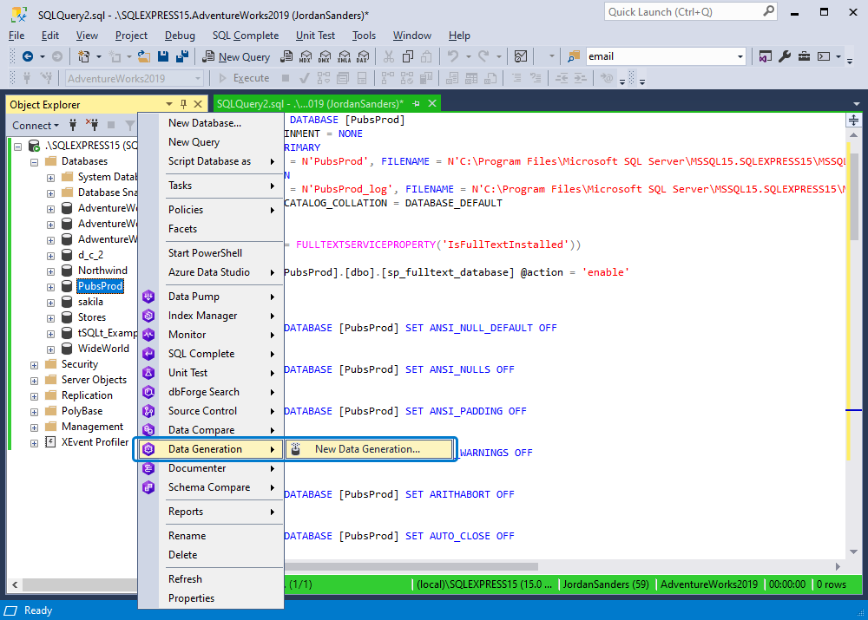This screenshot has height=620, width=868.
Task: Open a new DAX query via toolbar icon
Action: point(363,56)
